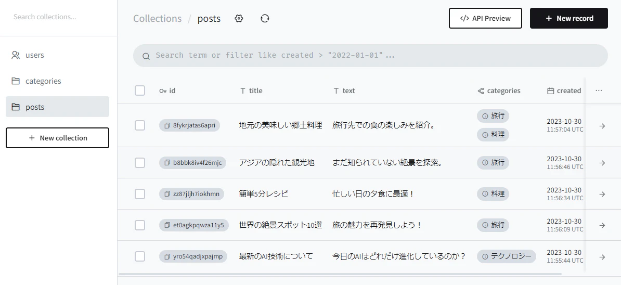Check the row for アジアの隠れた観光地
Viewport: 621px width, 285px height.
pyautogui.click(x=140, y=163)
